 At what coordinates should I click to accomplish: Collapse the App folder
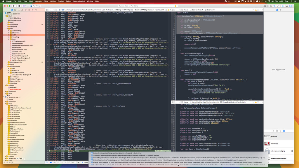coord(7,29)
